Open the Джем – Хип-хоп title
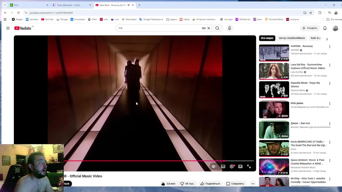 300,123
